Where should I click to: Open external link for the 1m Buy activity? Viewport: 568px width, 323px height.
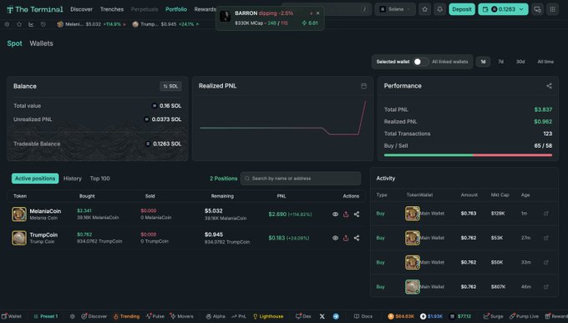coord(546,214)
